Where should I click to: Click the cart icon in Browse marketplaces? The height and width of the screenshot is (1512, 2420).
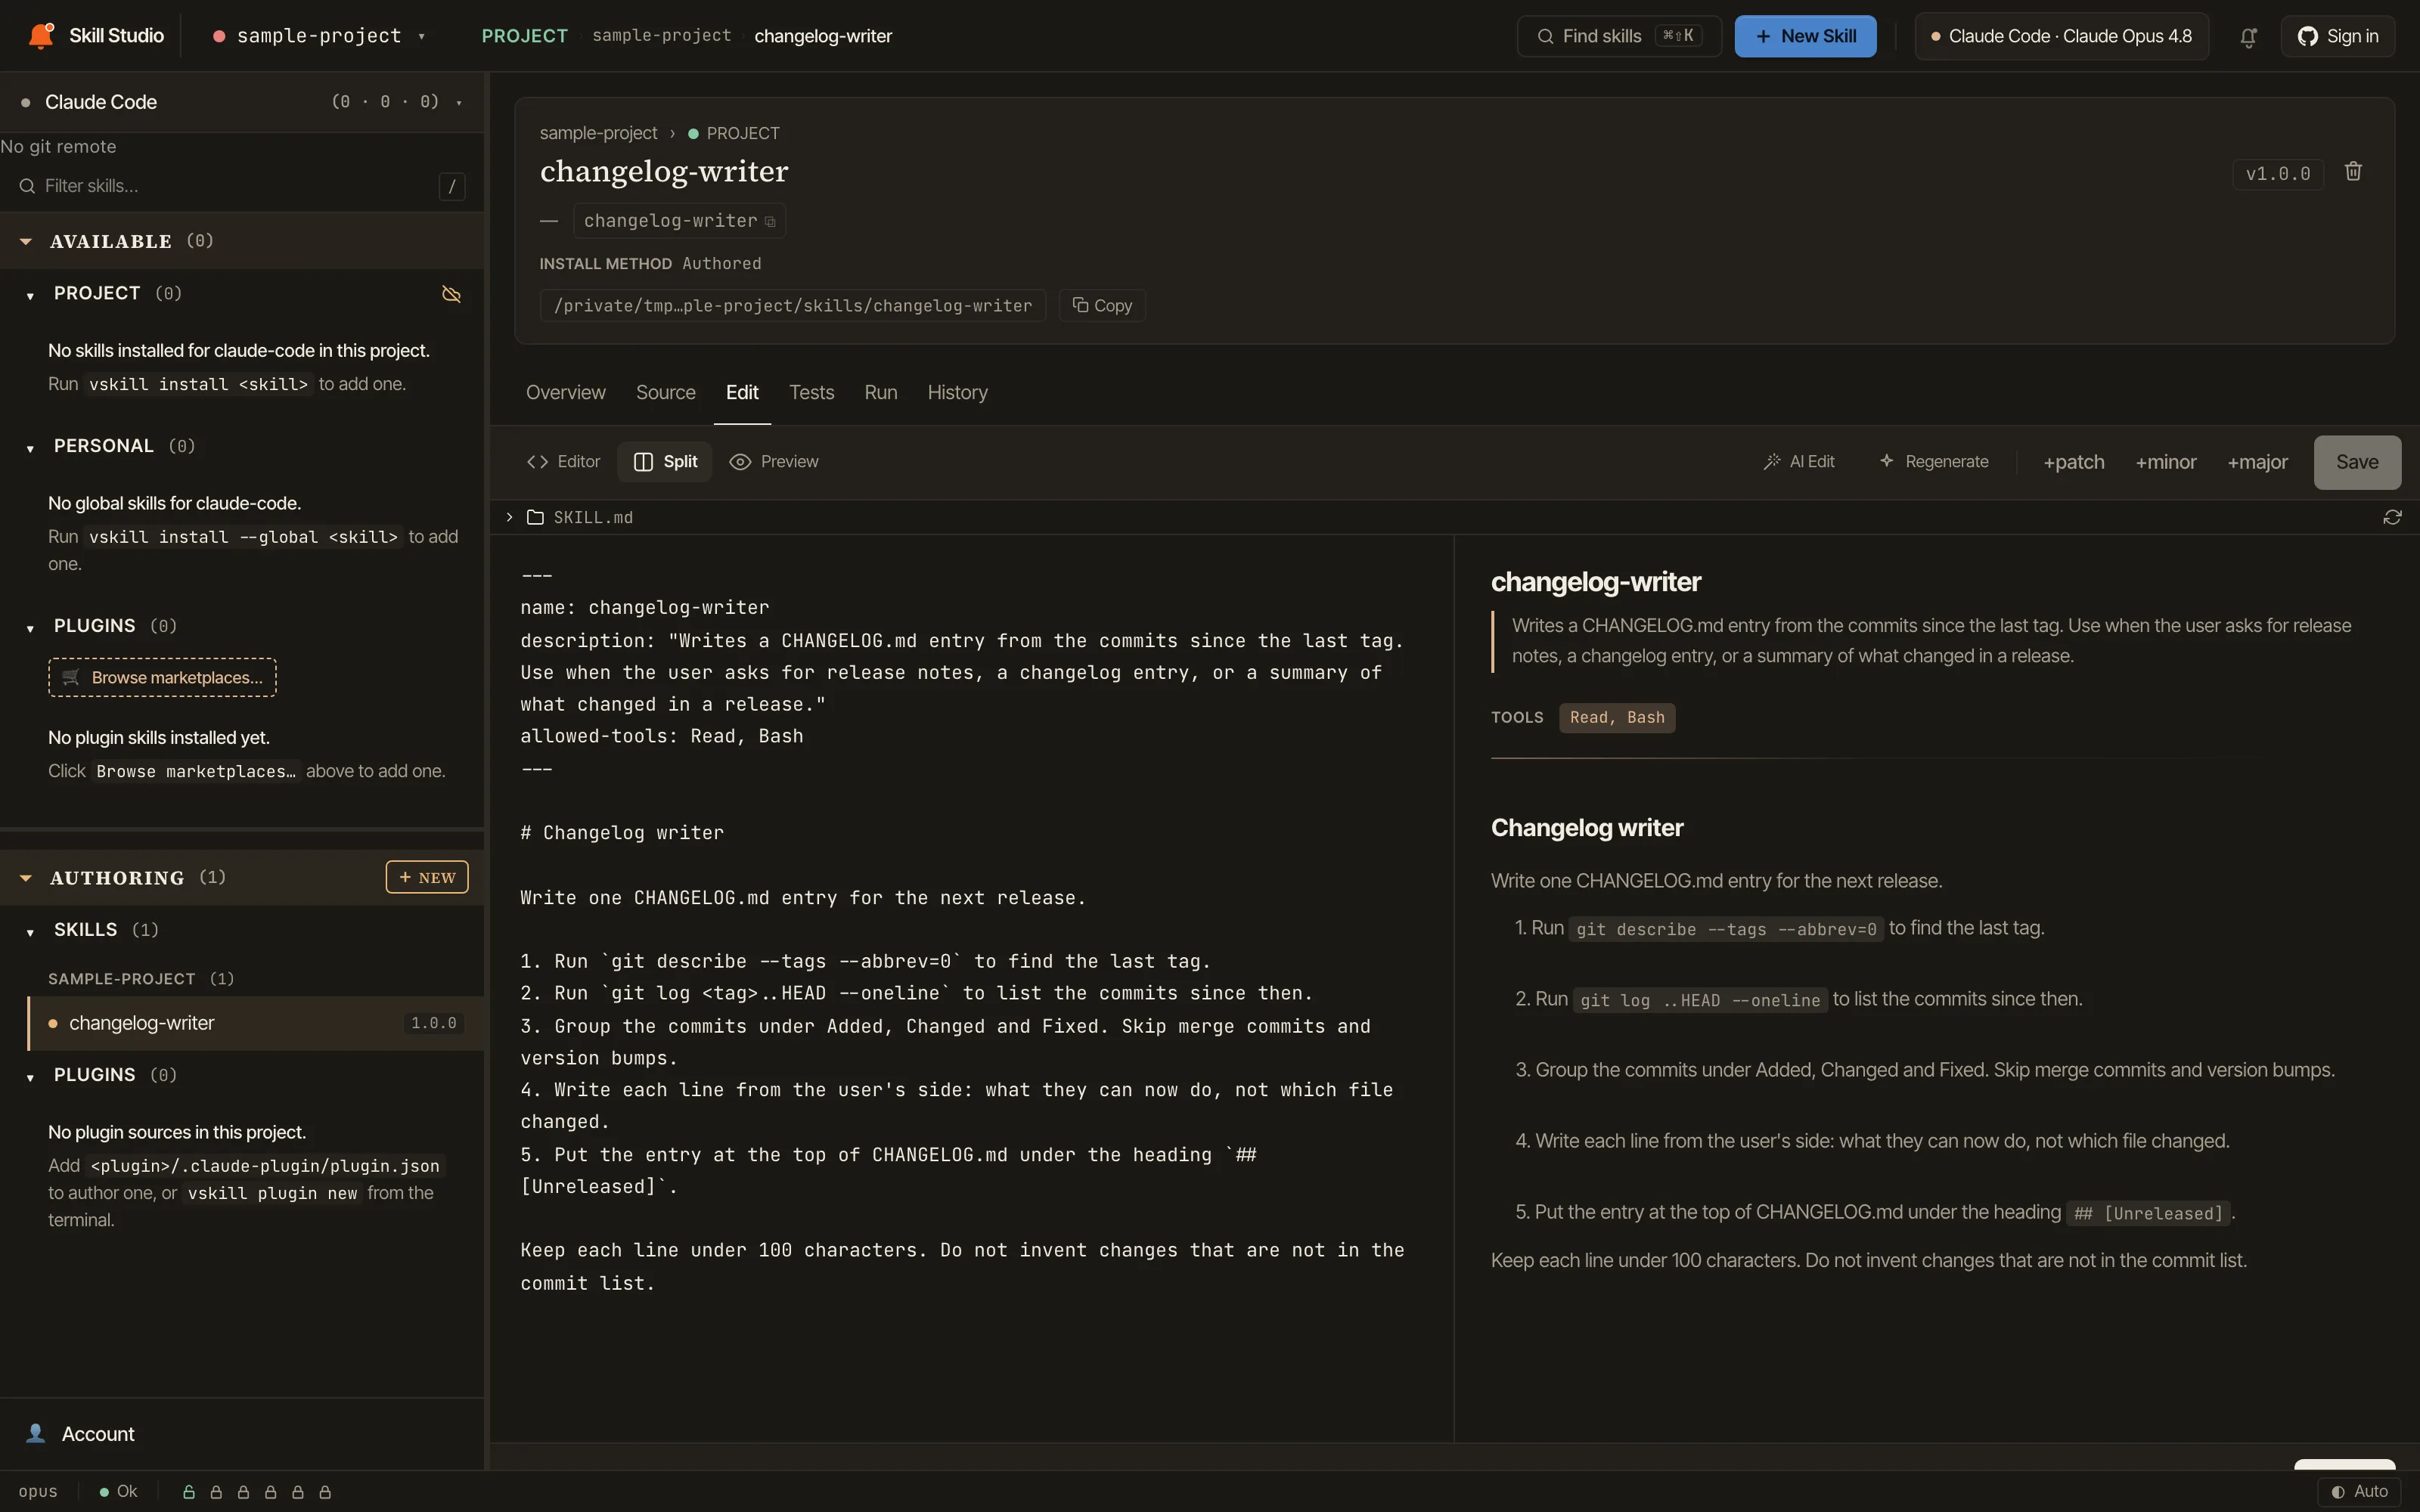[x=71, y=677]
